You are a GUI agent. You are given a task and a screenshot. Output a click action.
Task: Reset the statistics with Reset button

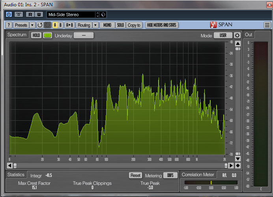tap(135, 175)
